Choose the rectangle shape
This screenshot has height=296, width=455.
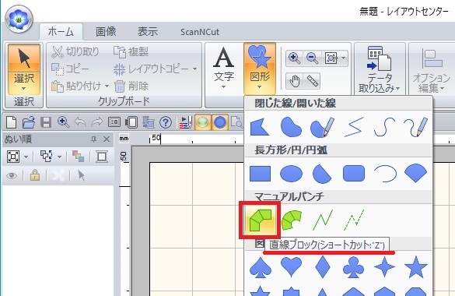point(260,174)
